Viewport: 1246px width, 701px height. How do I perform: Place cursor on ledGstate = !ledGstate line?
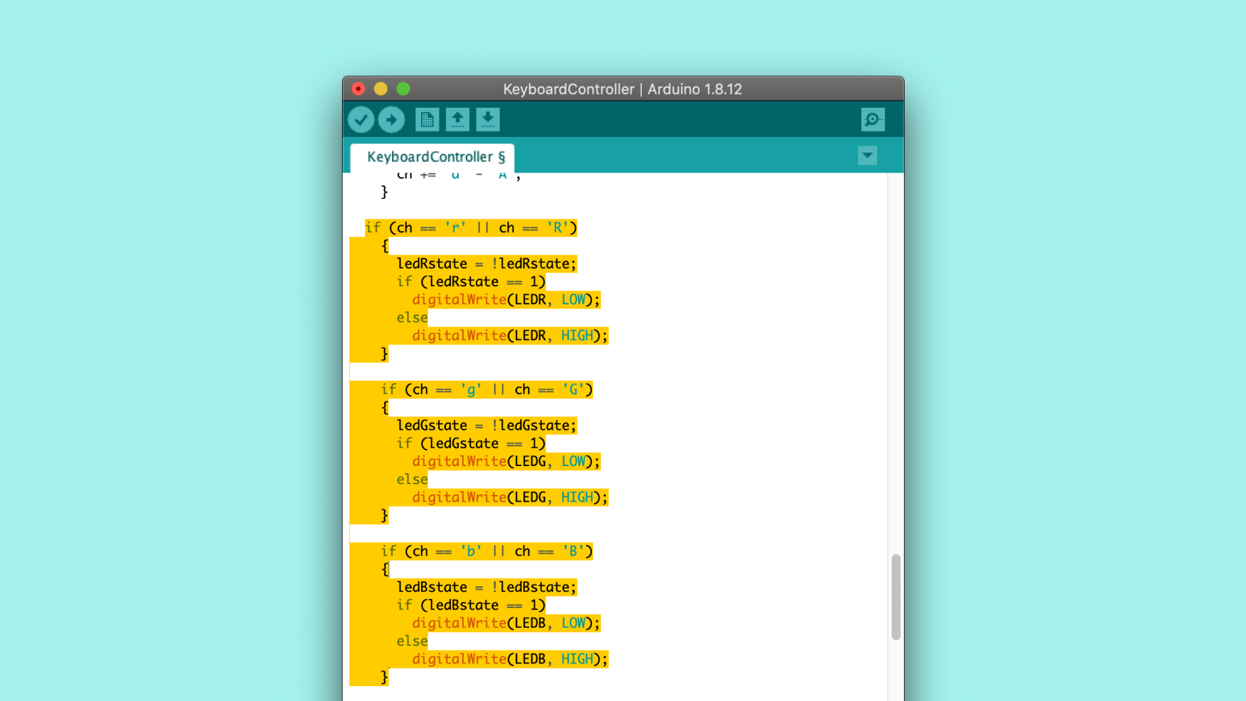pyautogui.click(x=486, y=426)
